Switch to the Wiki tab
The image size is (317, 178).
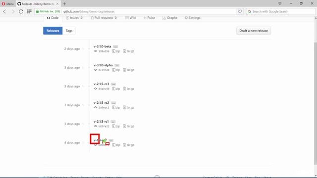(x=131, y=18)
